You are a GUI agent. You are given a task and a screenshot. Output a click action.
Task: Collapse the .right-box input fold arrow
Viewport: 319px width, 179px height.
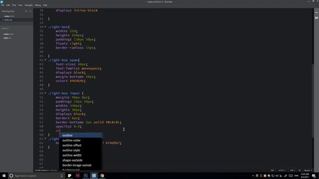45,93
